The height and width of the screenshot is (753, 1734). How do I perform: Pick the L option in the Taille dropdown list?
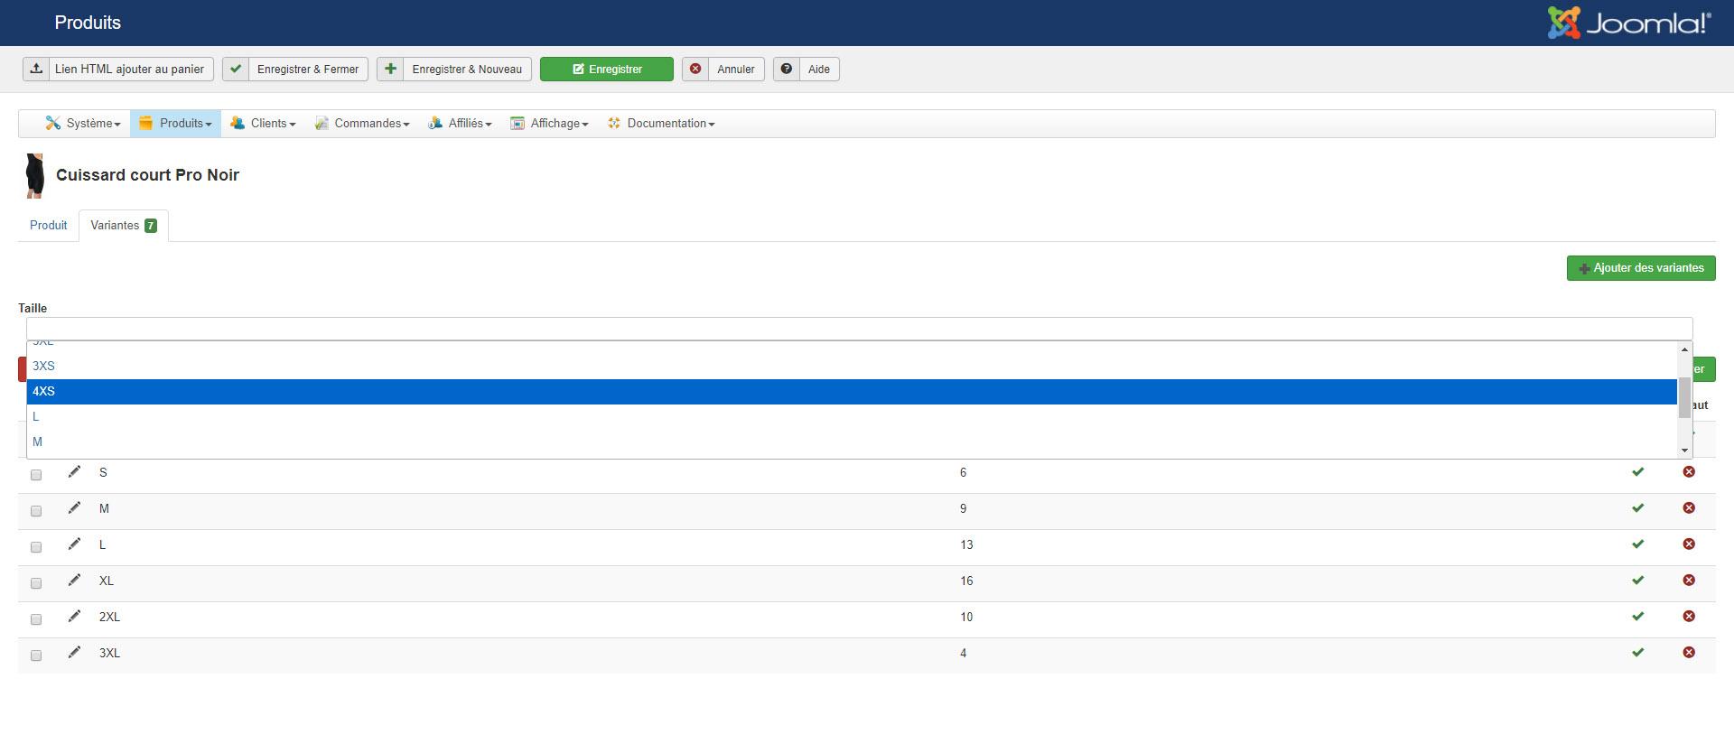point(852,417)
